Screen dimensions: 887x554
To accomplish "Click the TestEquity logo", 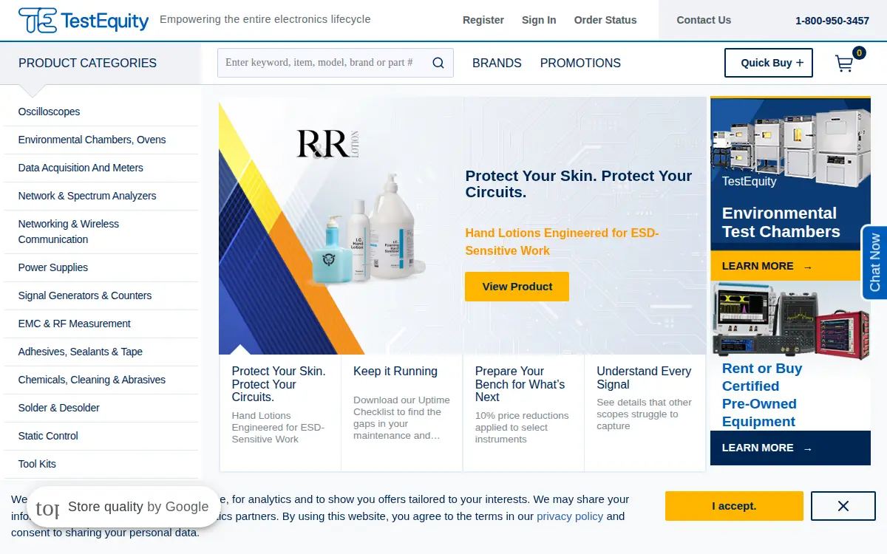I will [x=84, y=21].
